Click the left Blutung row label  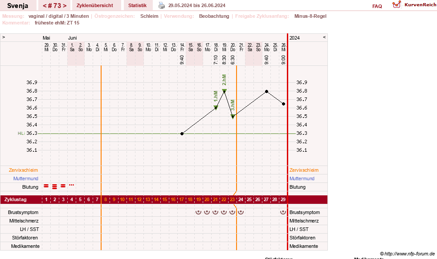coord(30,187)
